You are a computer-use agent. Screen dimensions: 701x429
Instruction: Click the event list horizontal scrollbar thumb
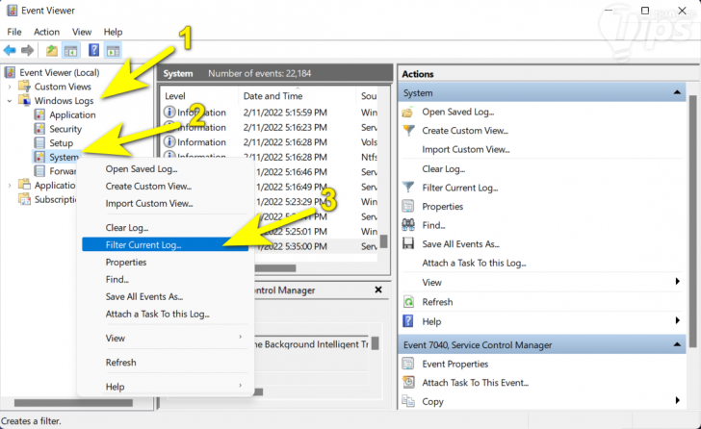(275, 268)
